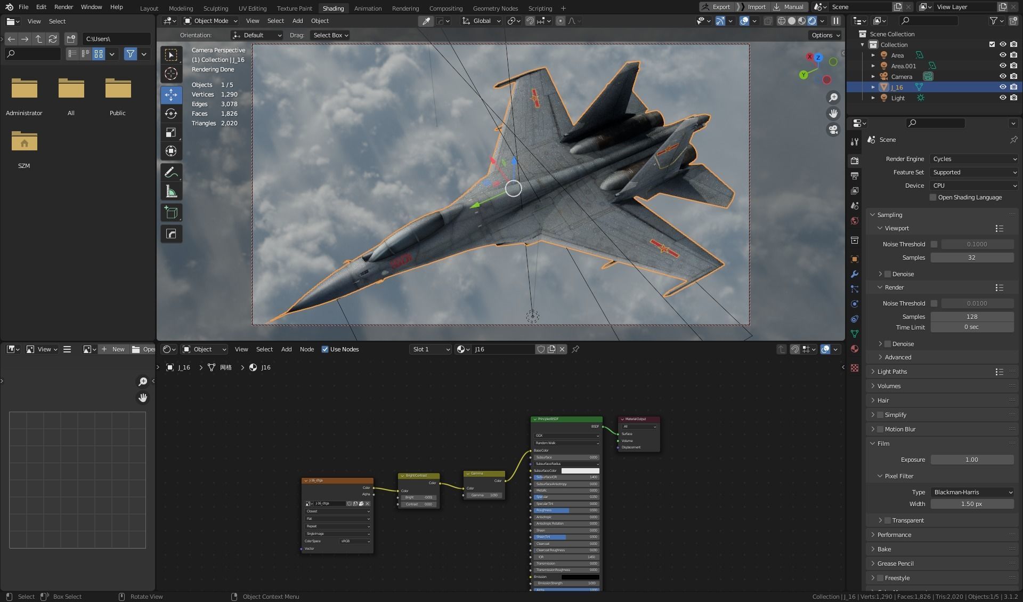Select the Annotate pencil tool

(x=171, y=172)
